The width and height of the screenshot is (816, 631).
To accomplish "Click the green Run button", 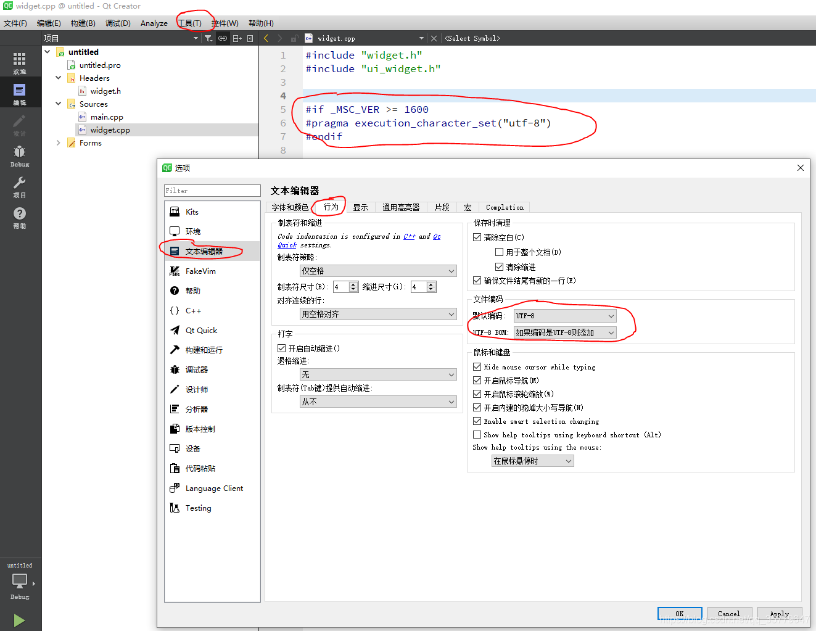I will [20, 620].
